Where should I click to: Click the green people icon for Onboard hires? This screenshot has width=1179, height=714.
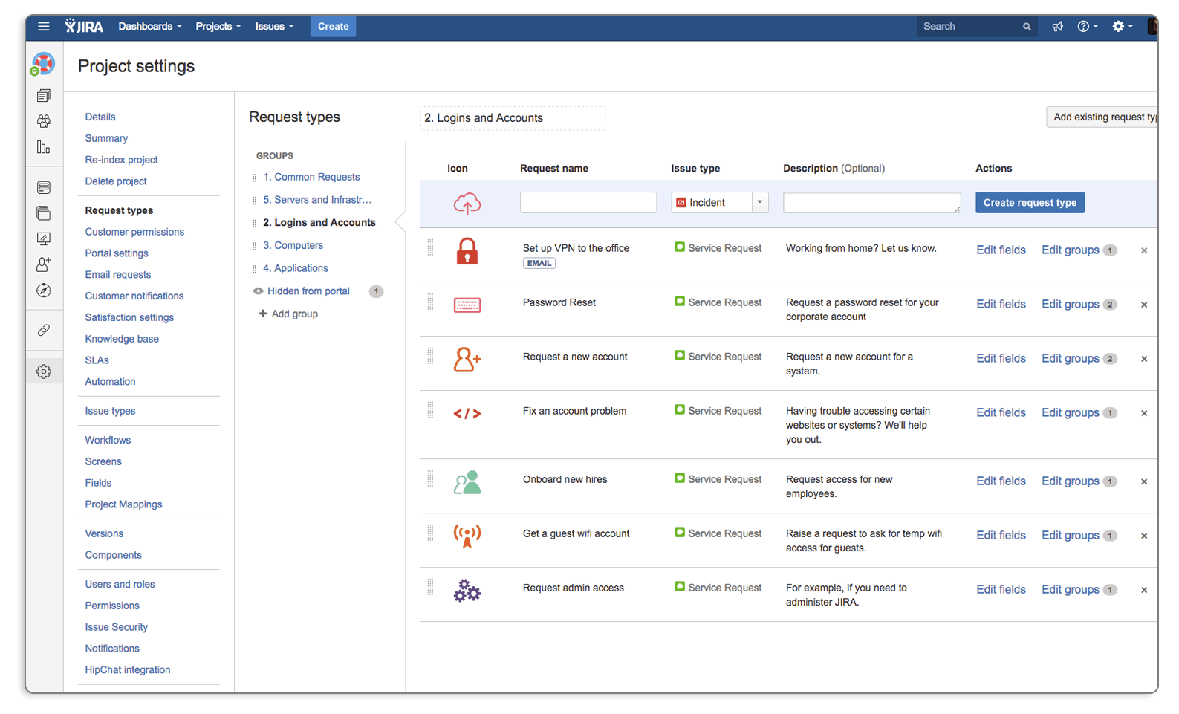467,483
